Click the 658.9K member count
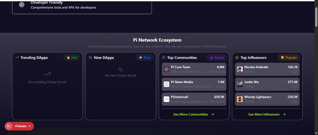 click(x=219, y=97)
